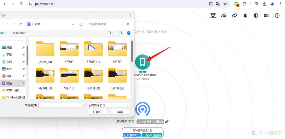The width and height of the screenshot is (285, 139).
Task: Open the Chrome extensions puzzle icon
Action: [x=244, y=4]
